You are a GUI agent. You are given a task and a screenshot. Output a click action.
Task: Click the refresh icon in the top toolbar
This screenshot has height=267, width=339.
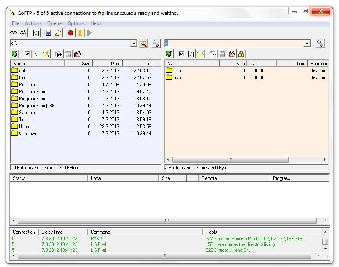tap(36, 33)
